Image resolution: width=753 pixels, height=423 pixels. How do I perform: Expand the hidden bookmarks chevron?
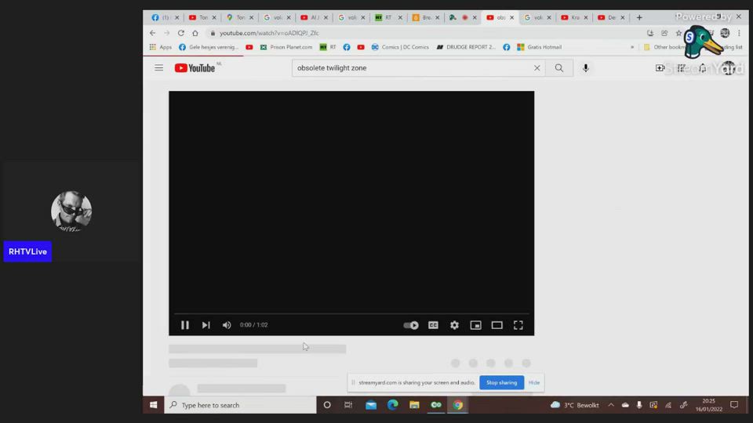tap(632, 47)
